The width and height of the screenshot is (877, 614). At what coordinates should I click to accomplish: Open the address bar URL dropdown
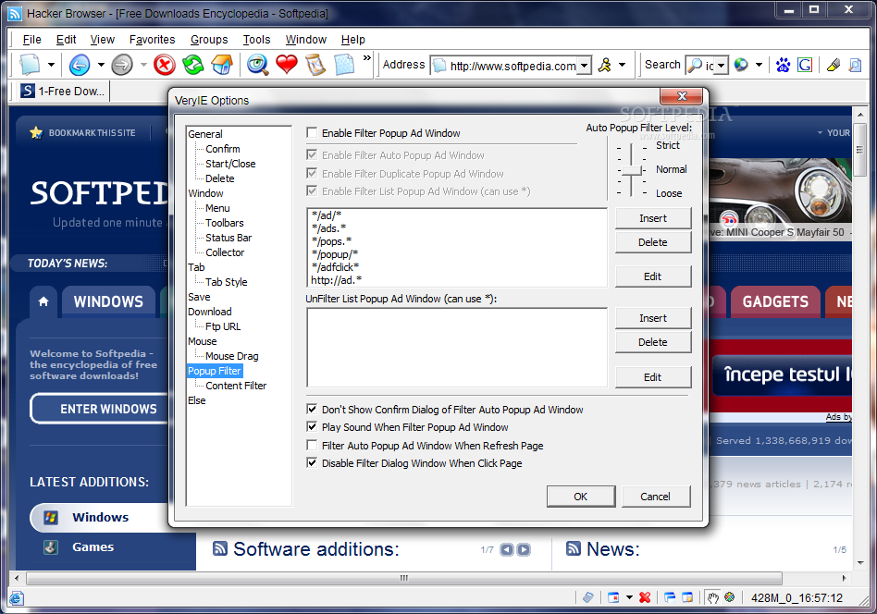tap(584, 66)
